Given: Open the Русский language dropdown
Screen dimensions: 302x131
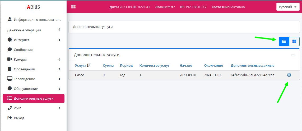Looking at the screenshot, I should 288,7.
